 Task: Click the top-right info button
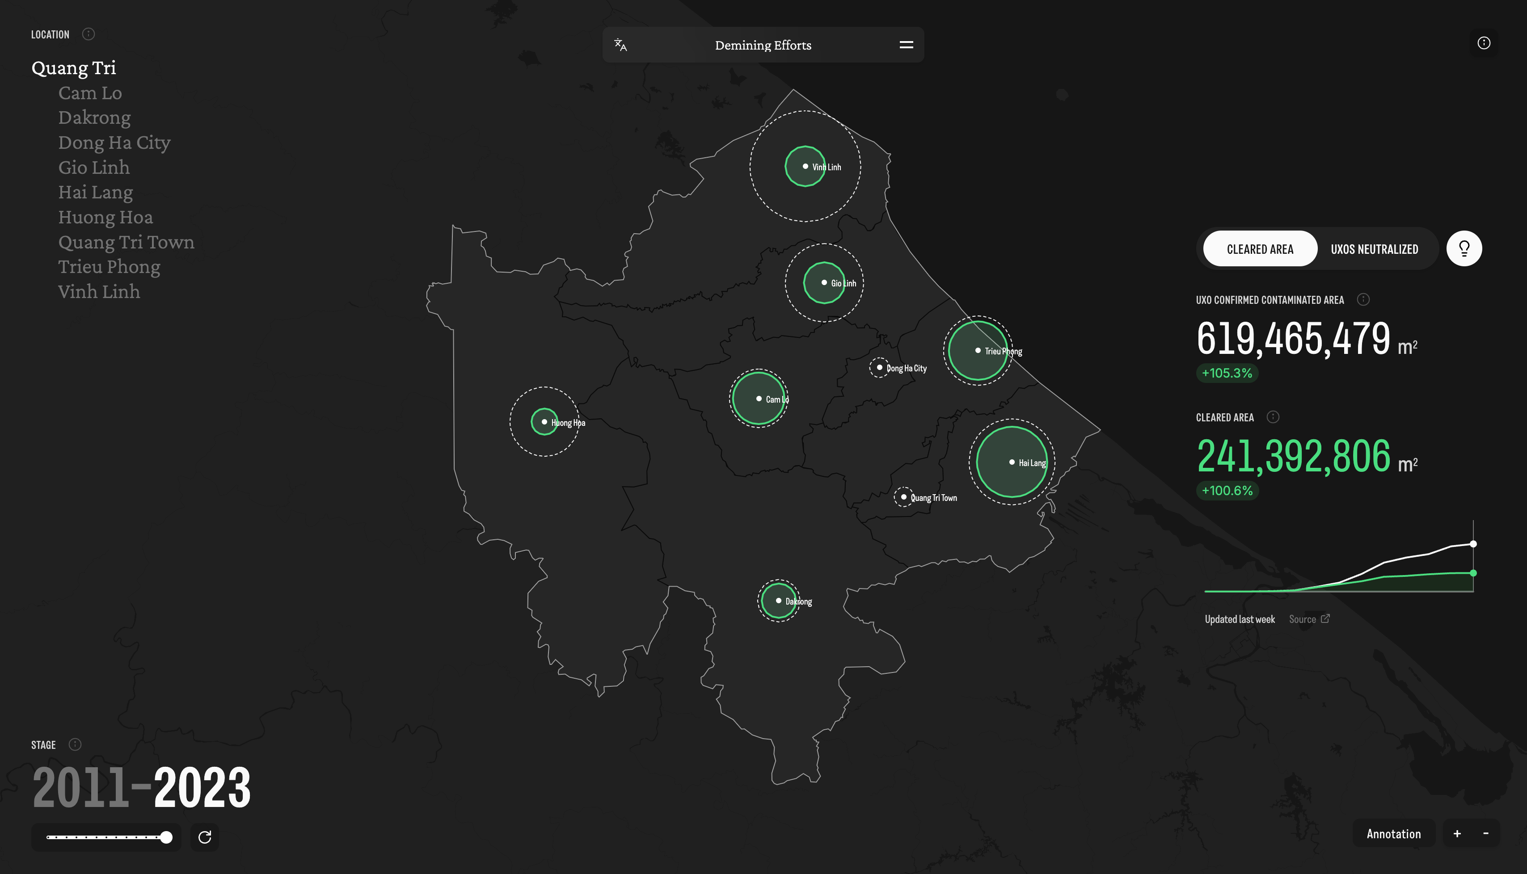coord(1484,43)
